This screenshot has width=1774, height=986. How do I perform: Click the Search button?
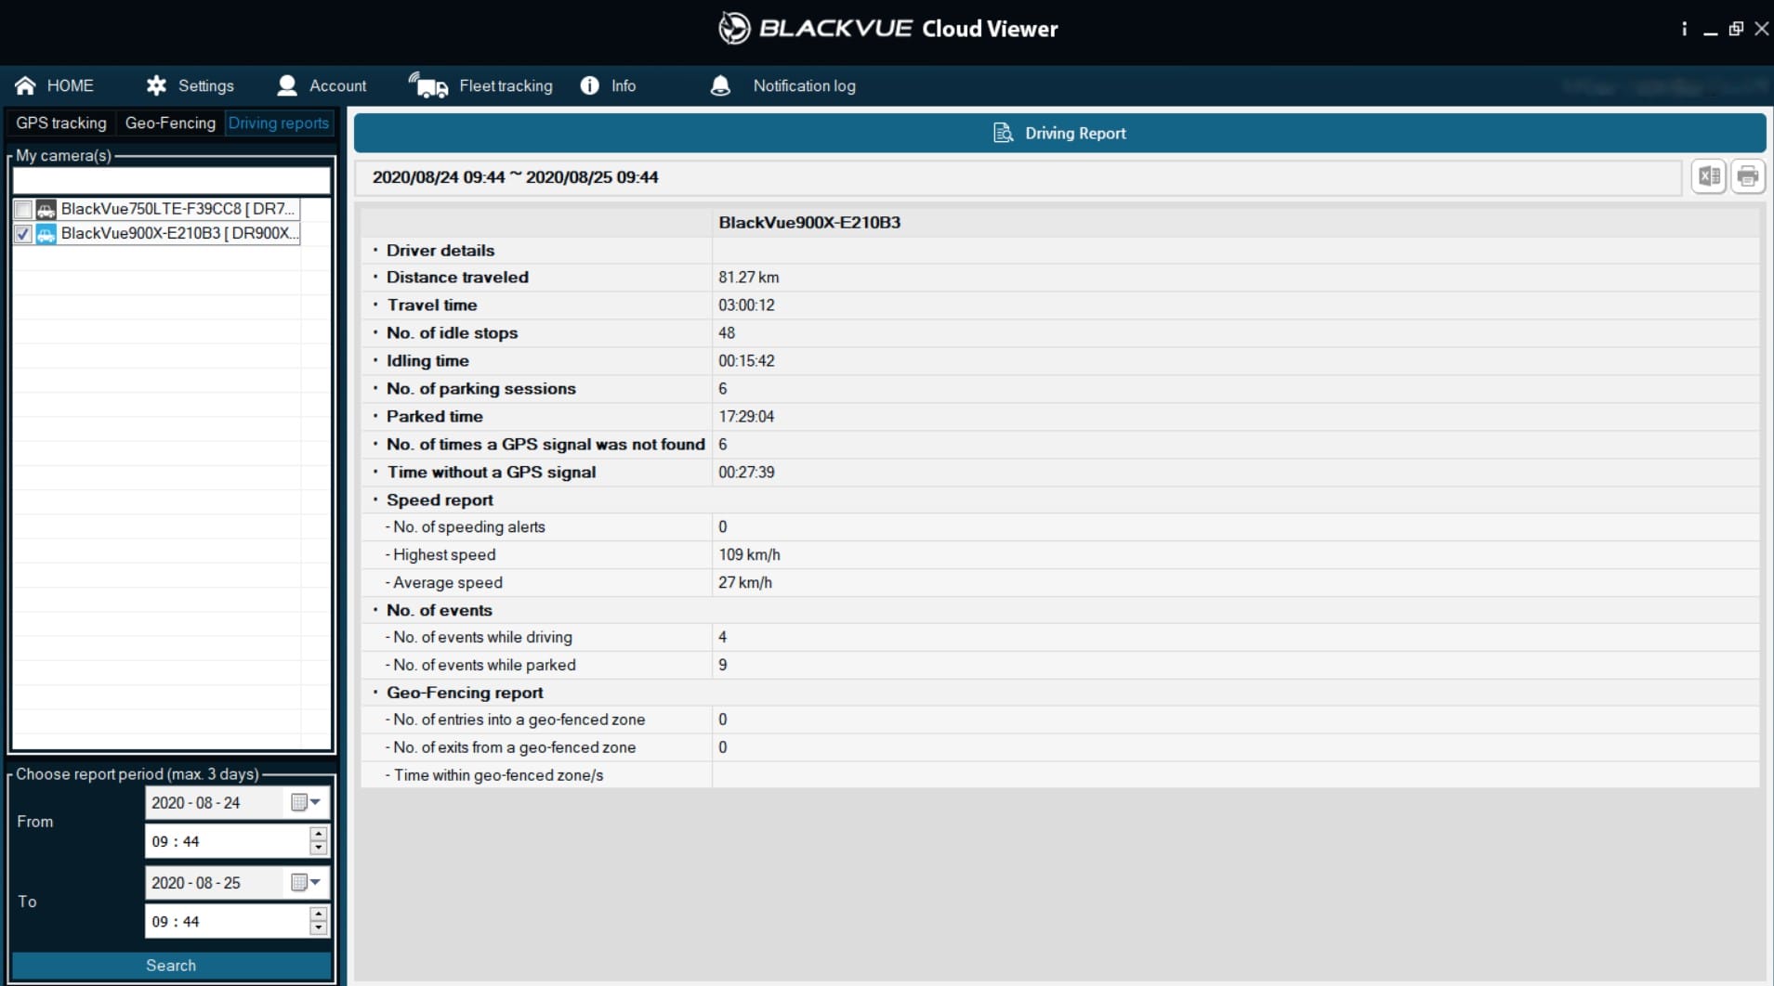point(171,966)
